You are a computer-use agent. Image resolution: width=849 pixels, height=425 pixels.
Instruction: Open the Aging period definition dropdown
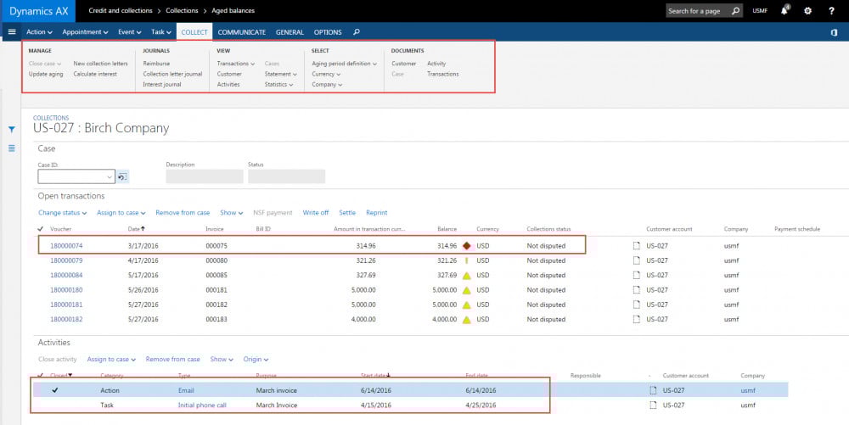click(x=344, y=64)
